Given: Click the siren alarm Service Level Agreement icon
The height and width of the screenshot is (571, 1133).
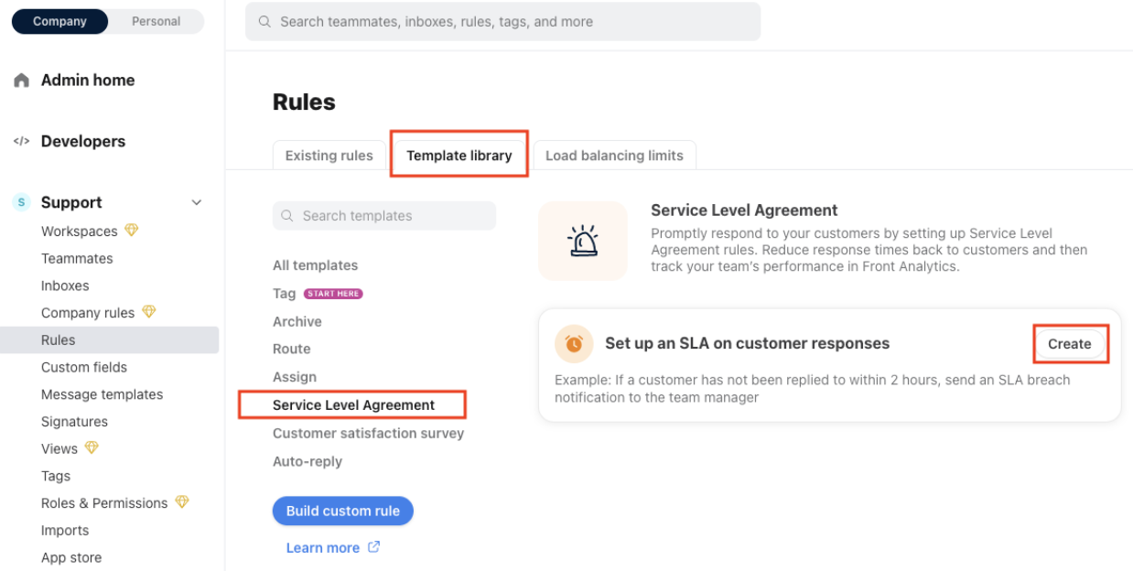Looking at the screenshot, I should [x=583, y=241].
